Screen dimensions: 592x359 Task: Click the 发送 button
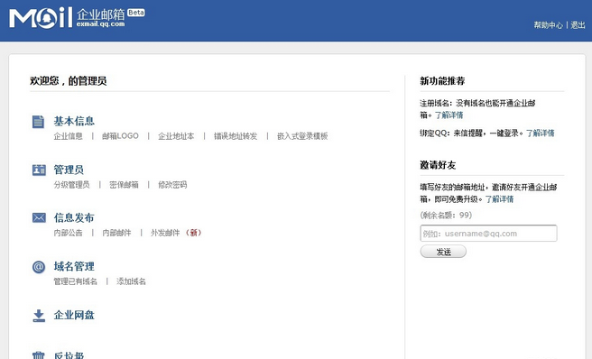pos(443,252)
